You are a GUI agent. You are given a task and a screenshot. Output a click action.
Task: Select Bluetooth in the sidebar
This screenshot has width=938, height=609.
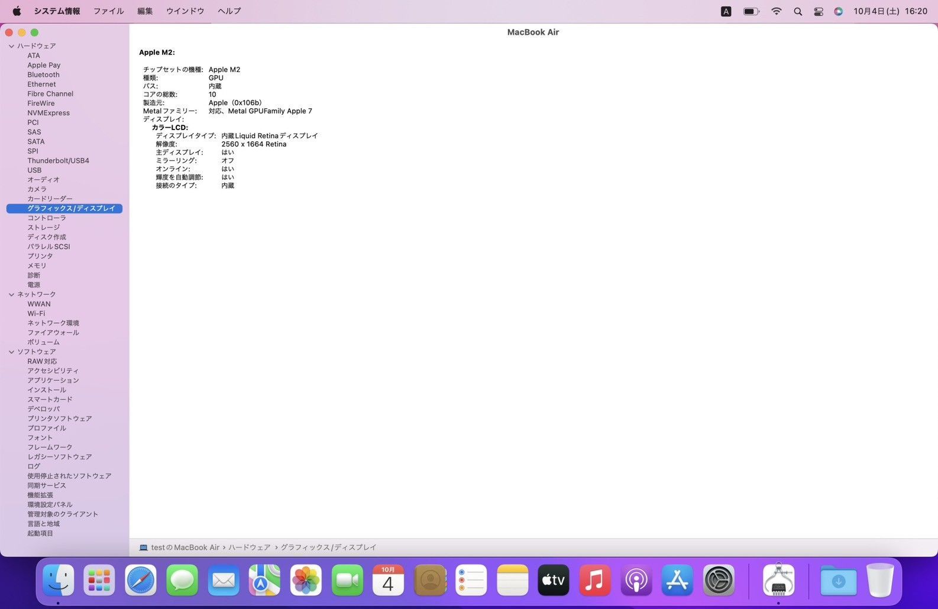point(43,74)
